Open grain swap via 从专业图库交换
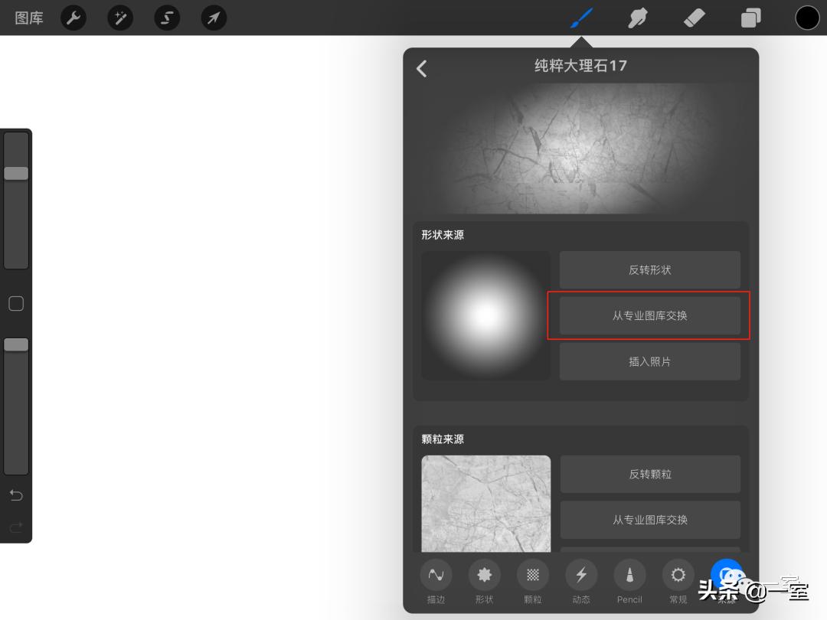 pyautogui.click(x=649, y=519)
